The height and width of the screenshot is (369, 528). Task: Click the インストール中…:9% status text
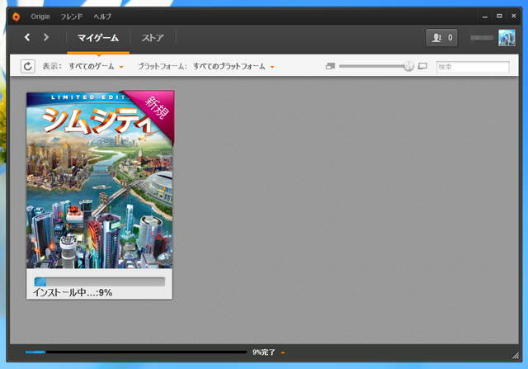[73, 292]
